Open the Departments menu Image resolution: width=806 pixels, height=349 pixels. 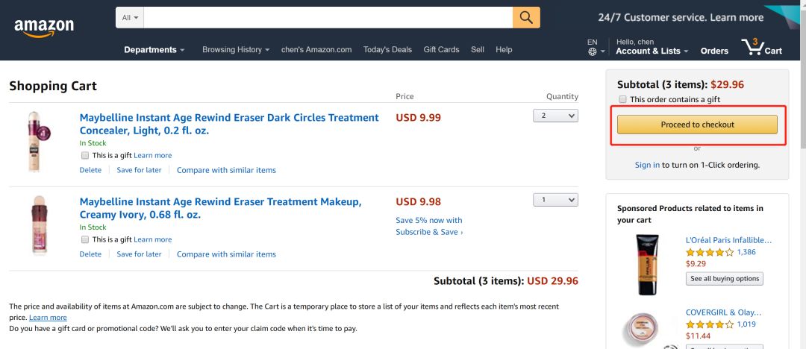[x=154, y=50]
